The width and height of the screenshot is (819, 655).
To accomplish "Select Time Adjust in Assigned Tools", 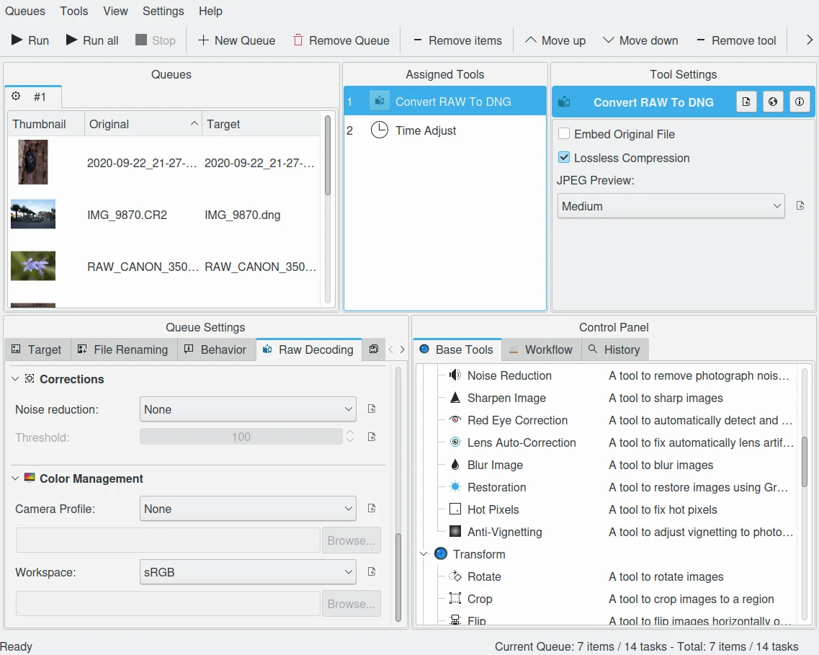I will [x=426, y=130].
